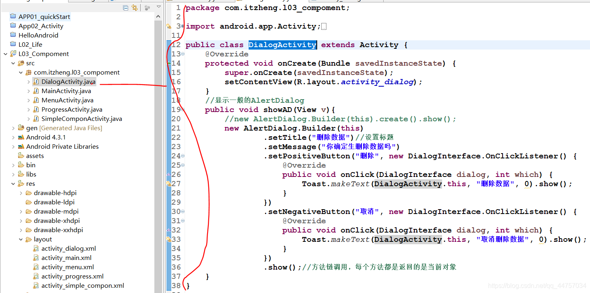
Task: Collapse the showAD method fold on line 19
Action: (x=183, y=110)
